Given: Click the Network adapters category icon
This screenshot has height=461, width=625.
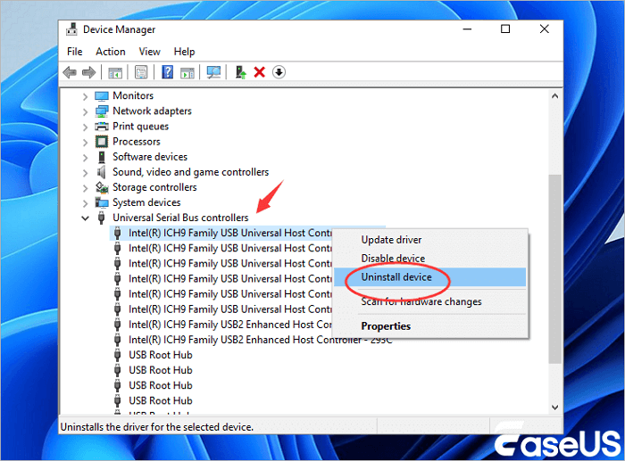Looking at the screenshot, I should pos(102,111).
